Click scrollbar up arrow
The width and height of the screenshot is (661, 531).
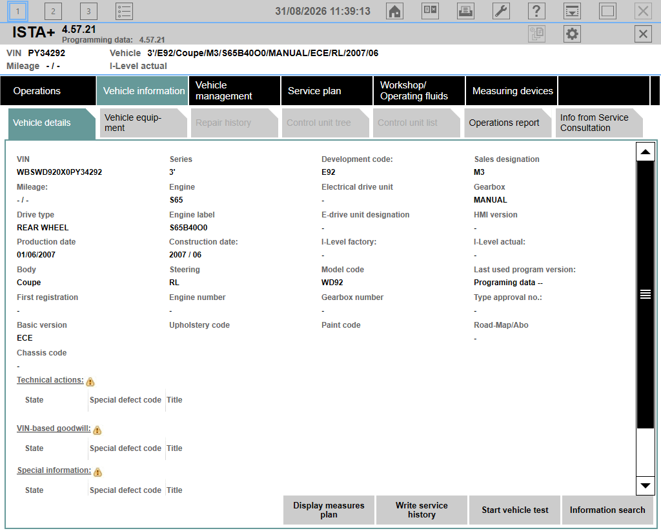pyautogui.click(x=645, y=152)
